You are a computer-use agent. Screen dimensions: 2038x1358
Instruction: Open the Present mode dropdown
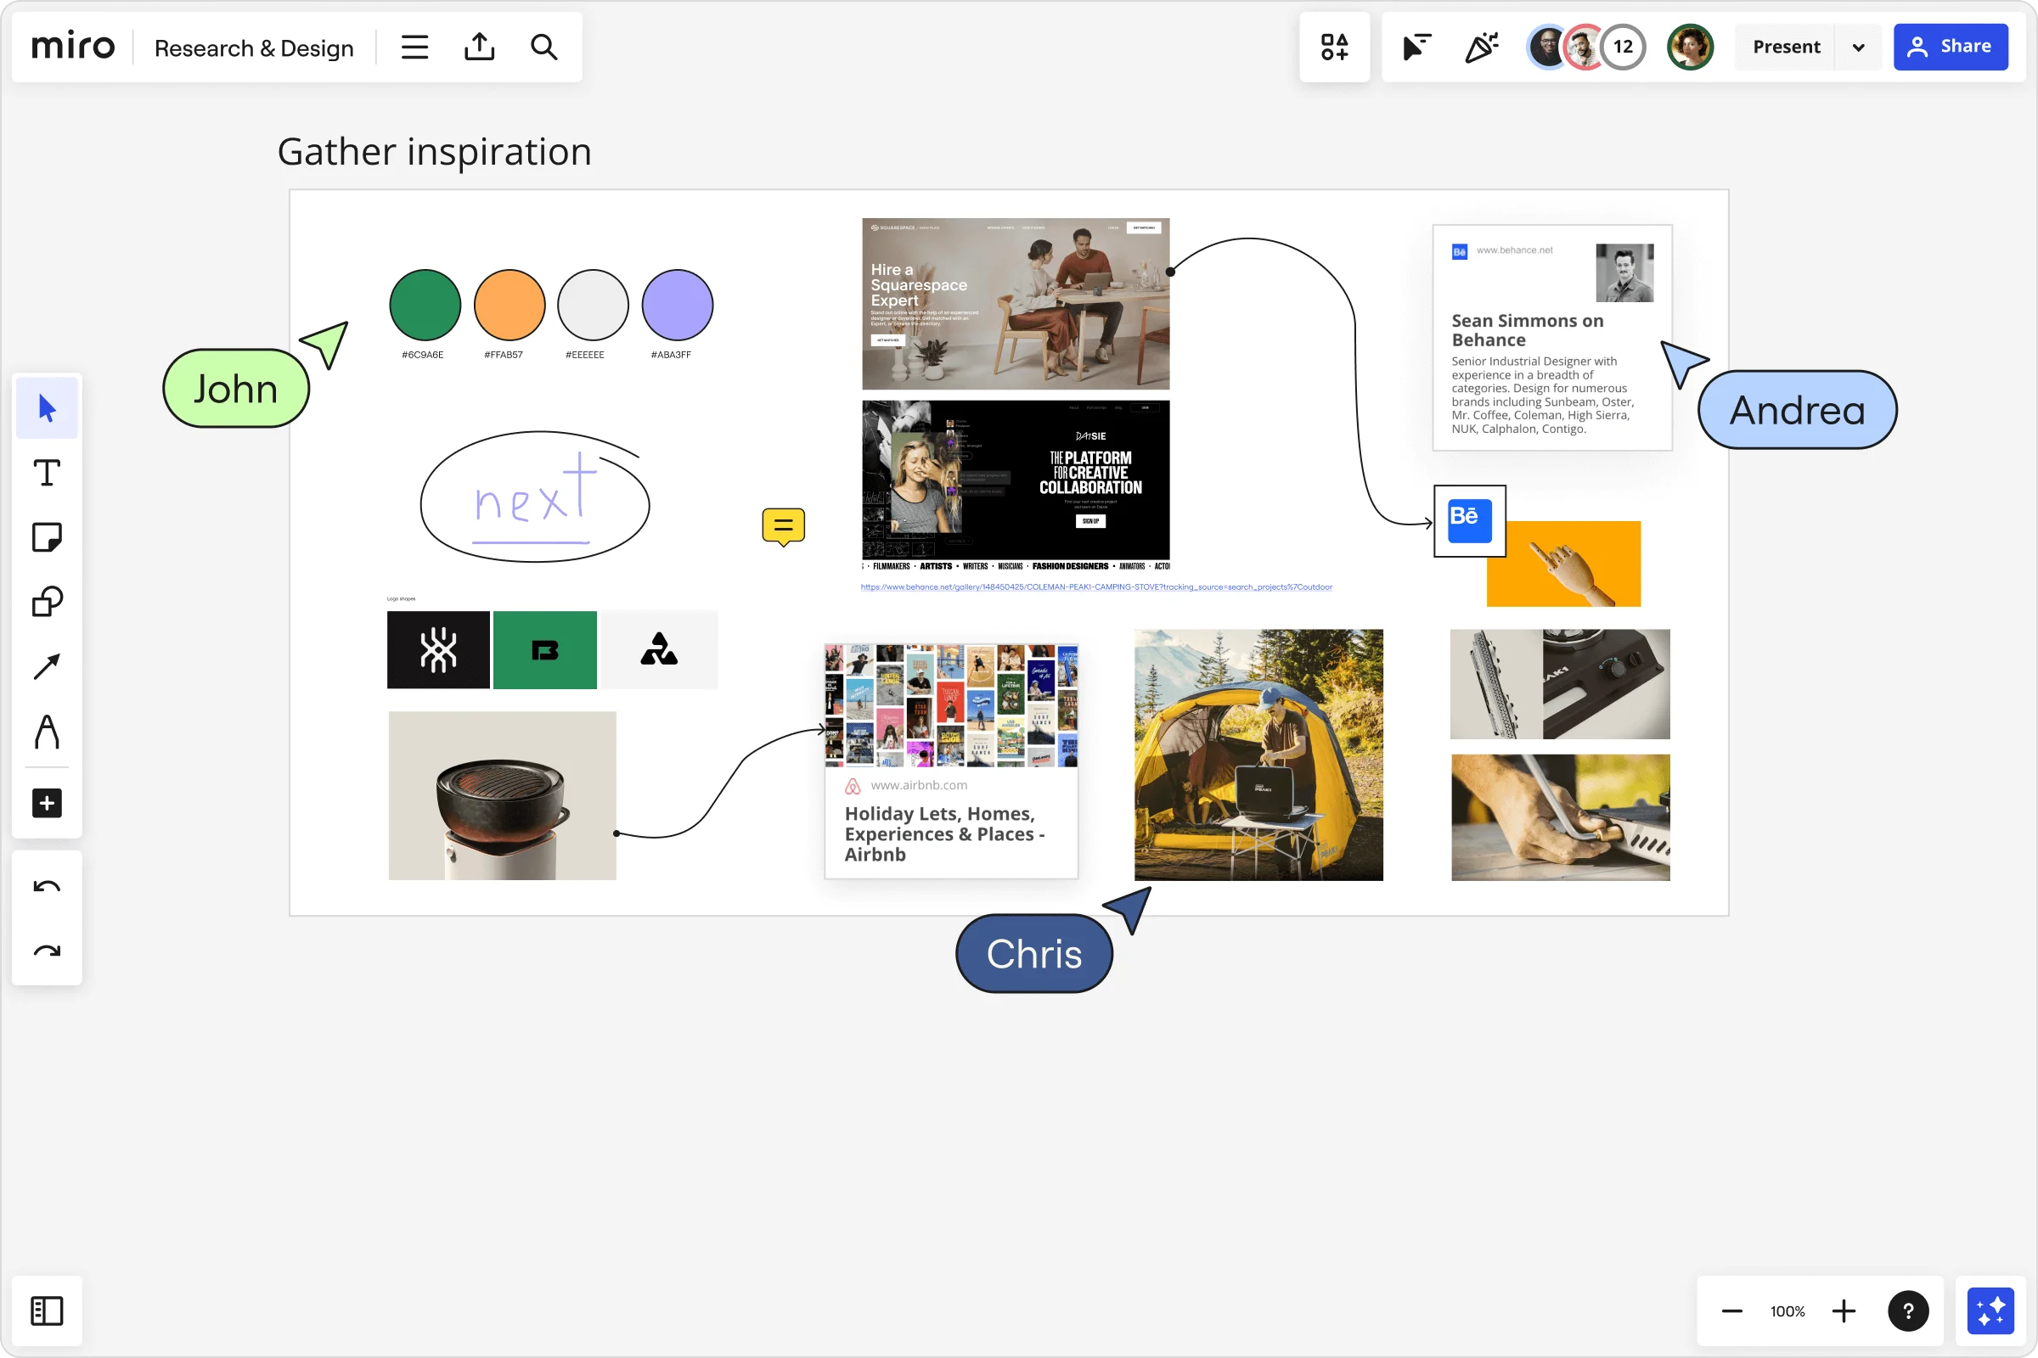1858,47
